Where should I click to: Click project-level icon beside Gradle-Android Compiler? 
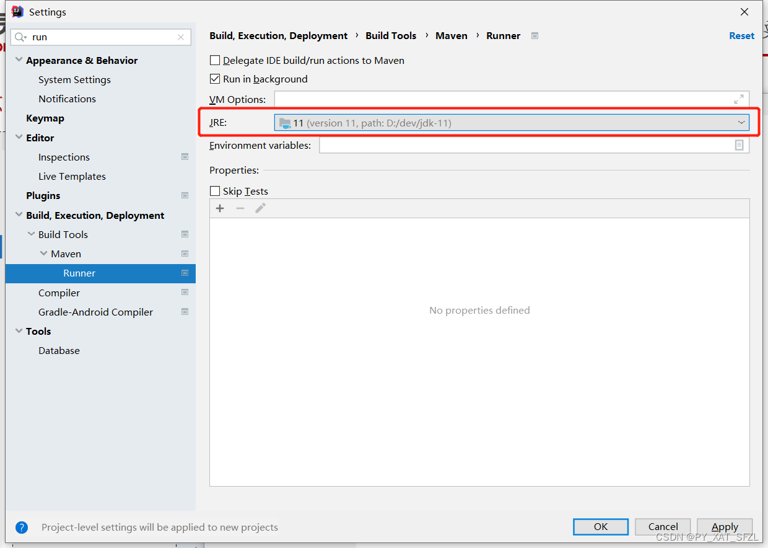click(x=185, y=311)
